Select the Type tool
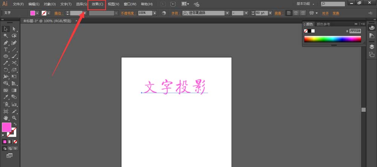This screenshot has height=167, width=377. 6,49
